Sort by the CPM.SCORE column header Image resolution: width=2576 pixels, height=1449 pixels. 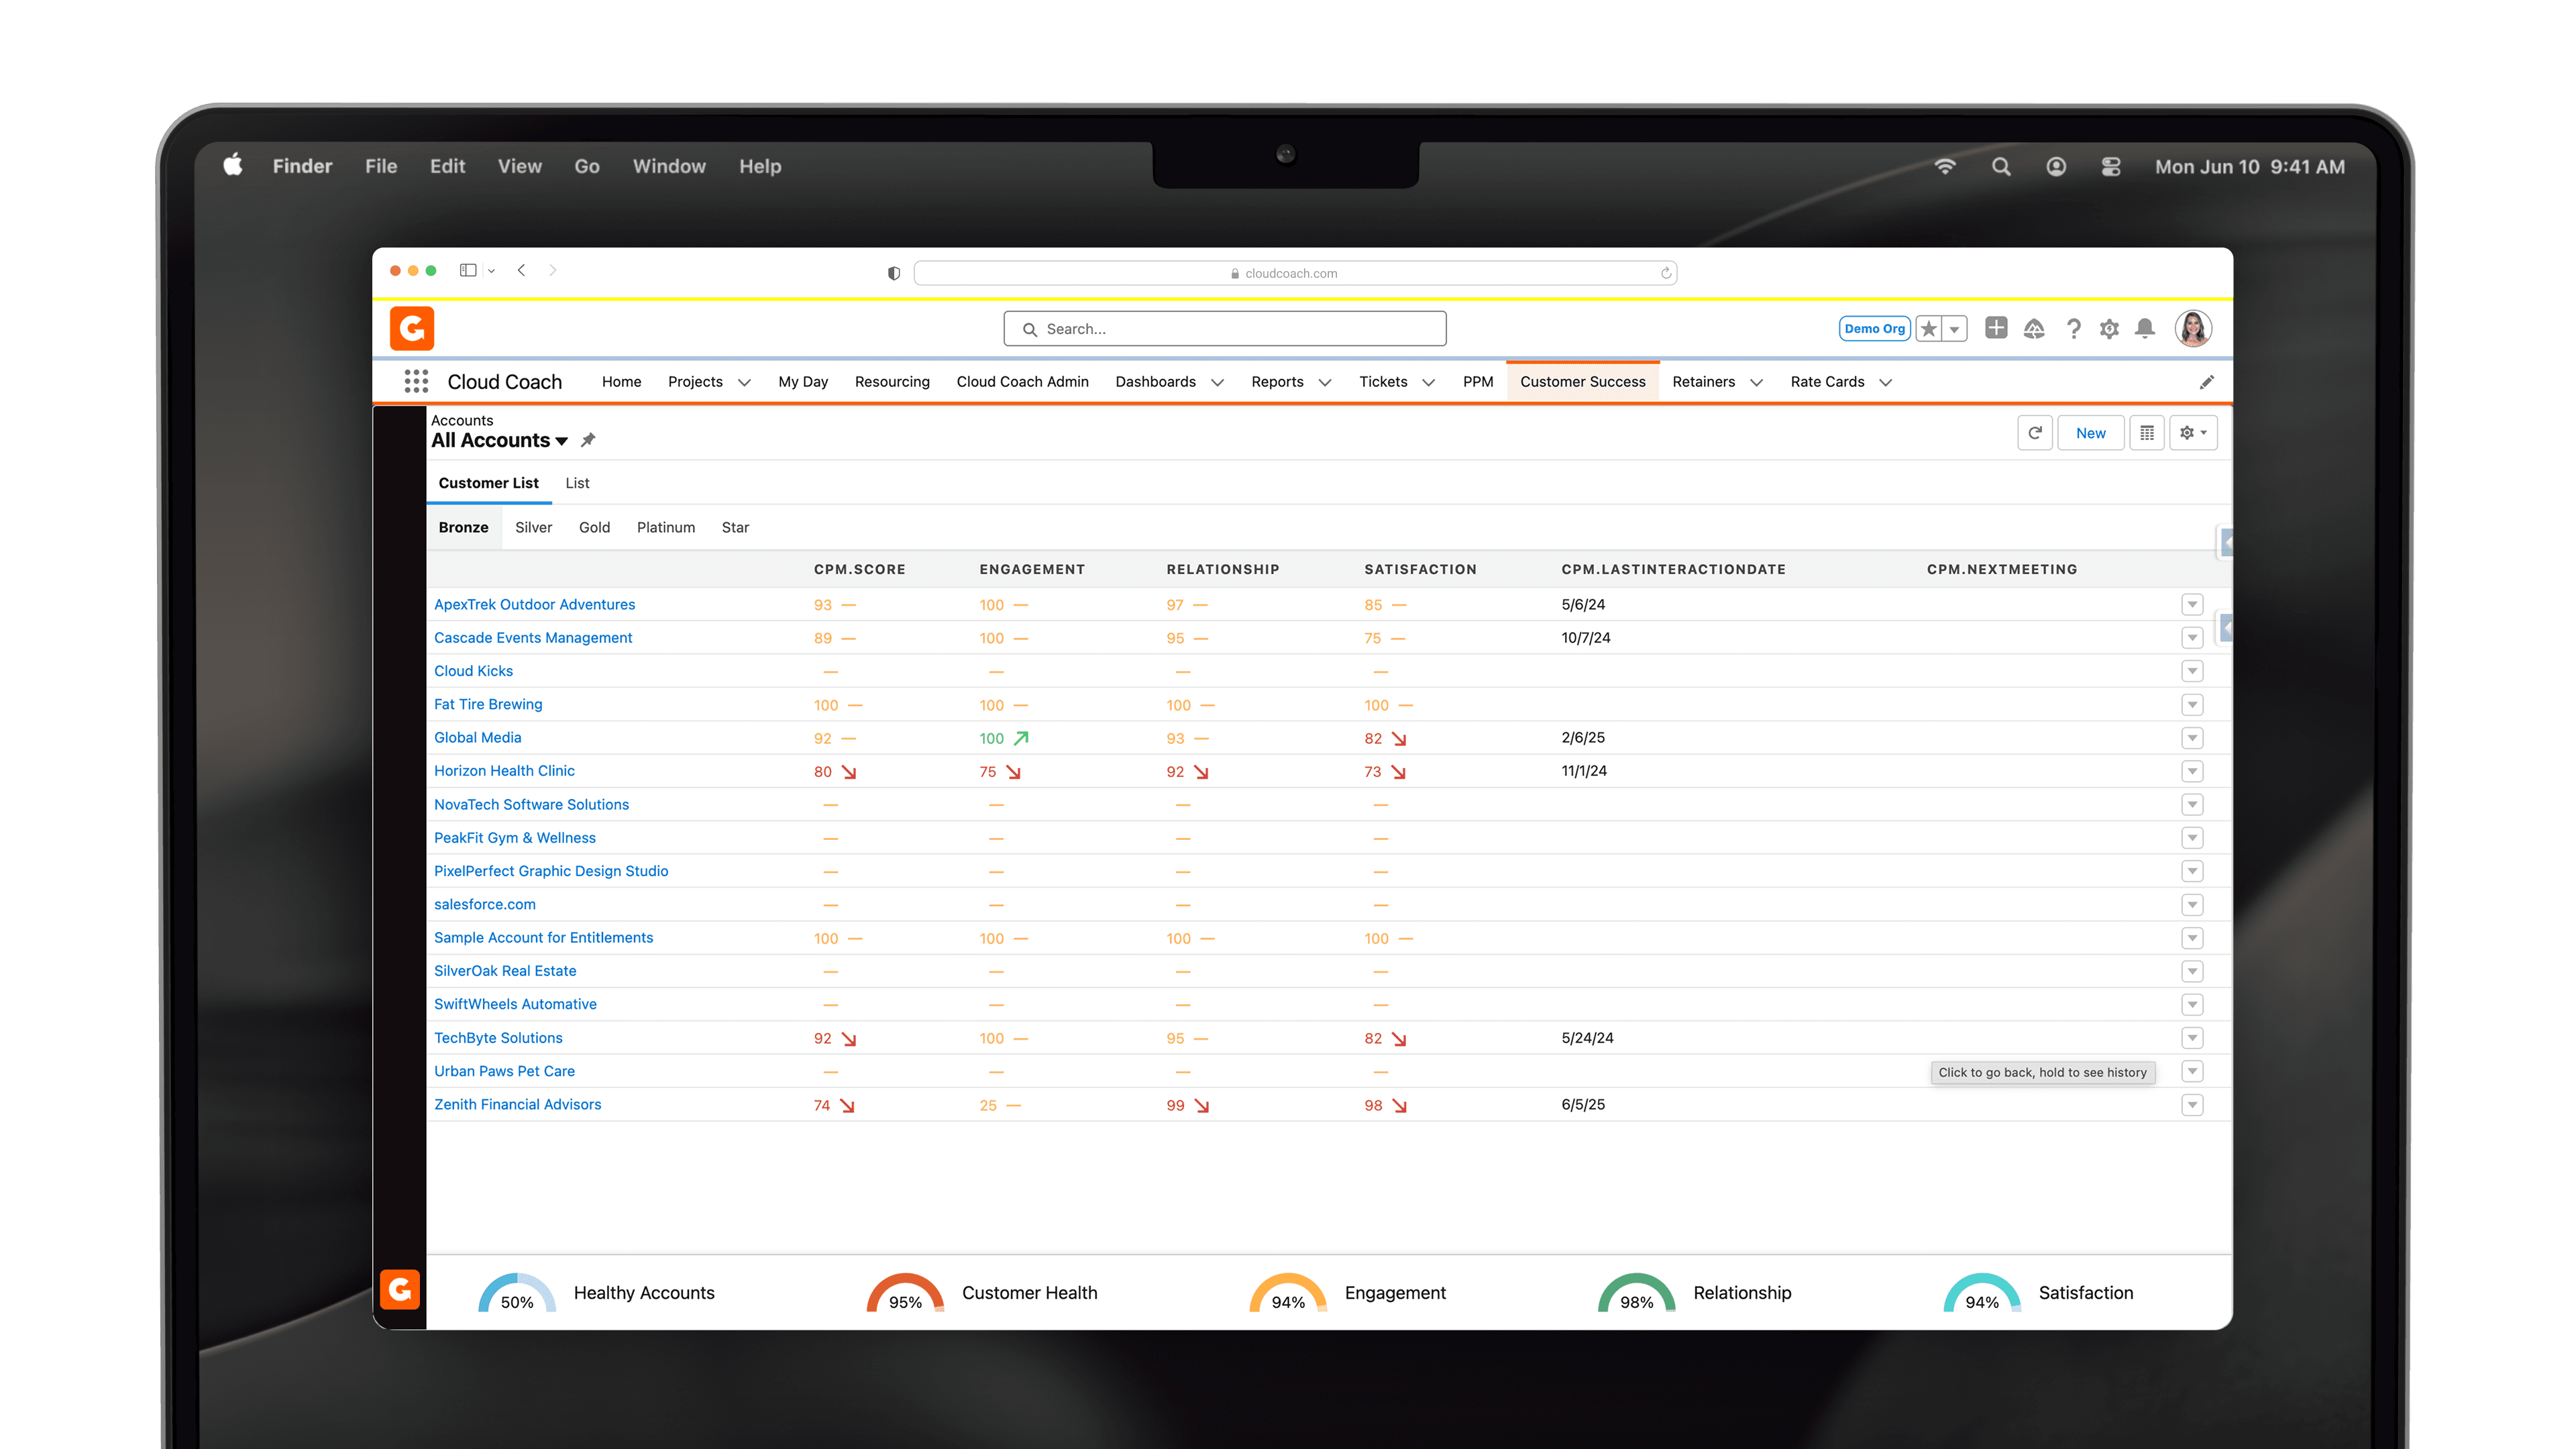[x=859, y=569]
